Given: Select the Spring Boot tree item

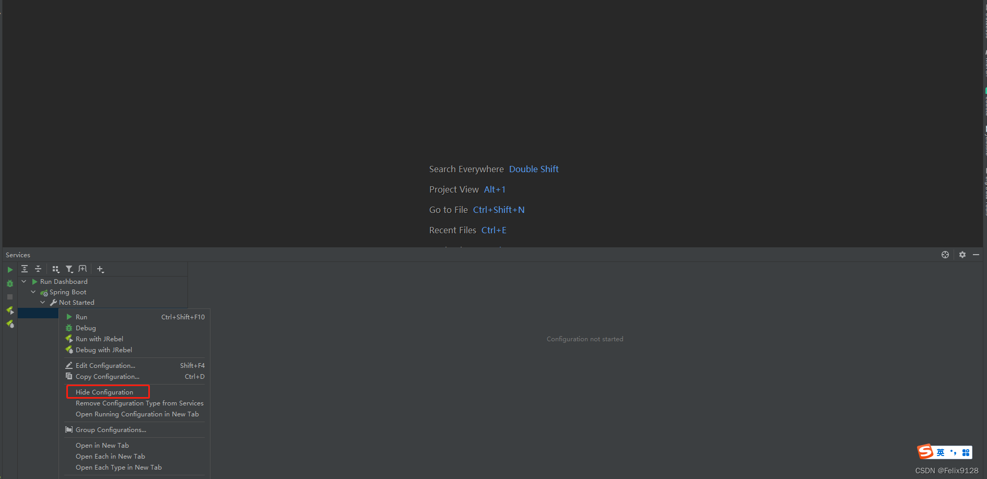Looking at the screenshot, I should 68,292.
